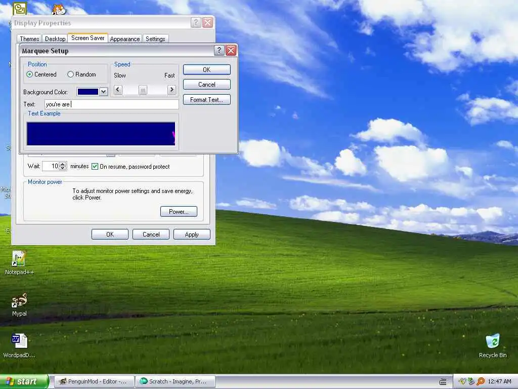Decrease Wait minutes with down arrow

(62, 168)
